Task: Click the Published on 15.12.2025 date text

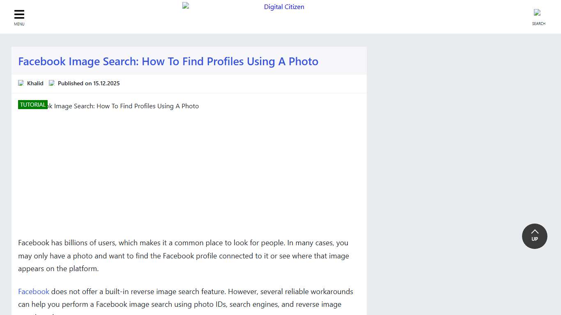Action: click(88, 83)
